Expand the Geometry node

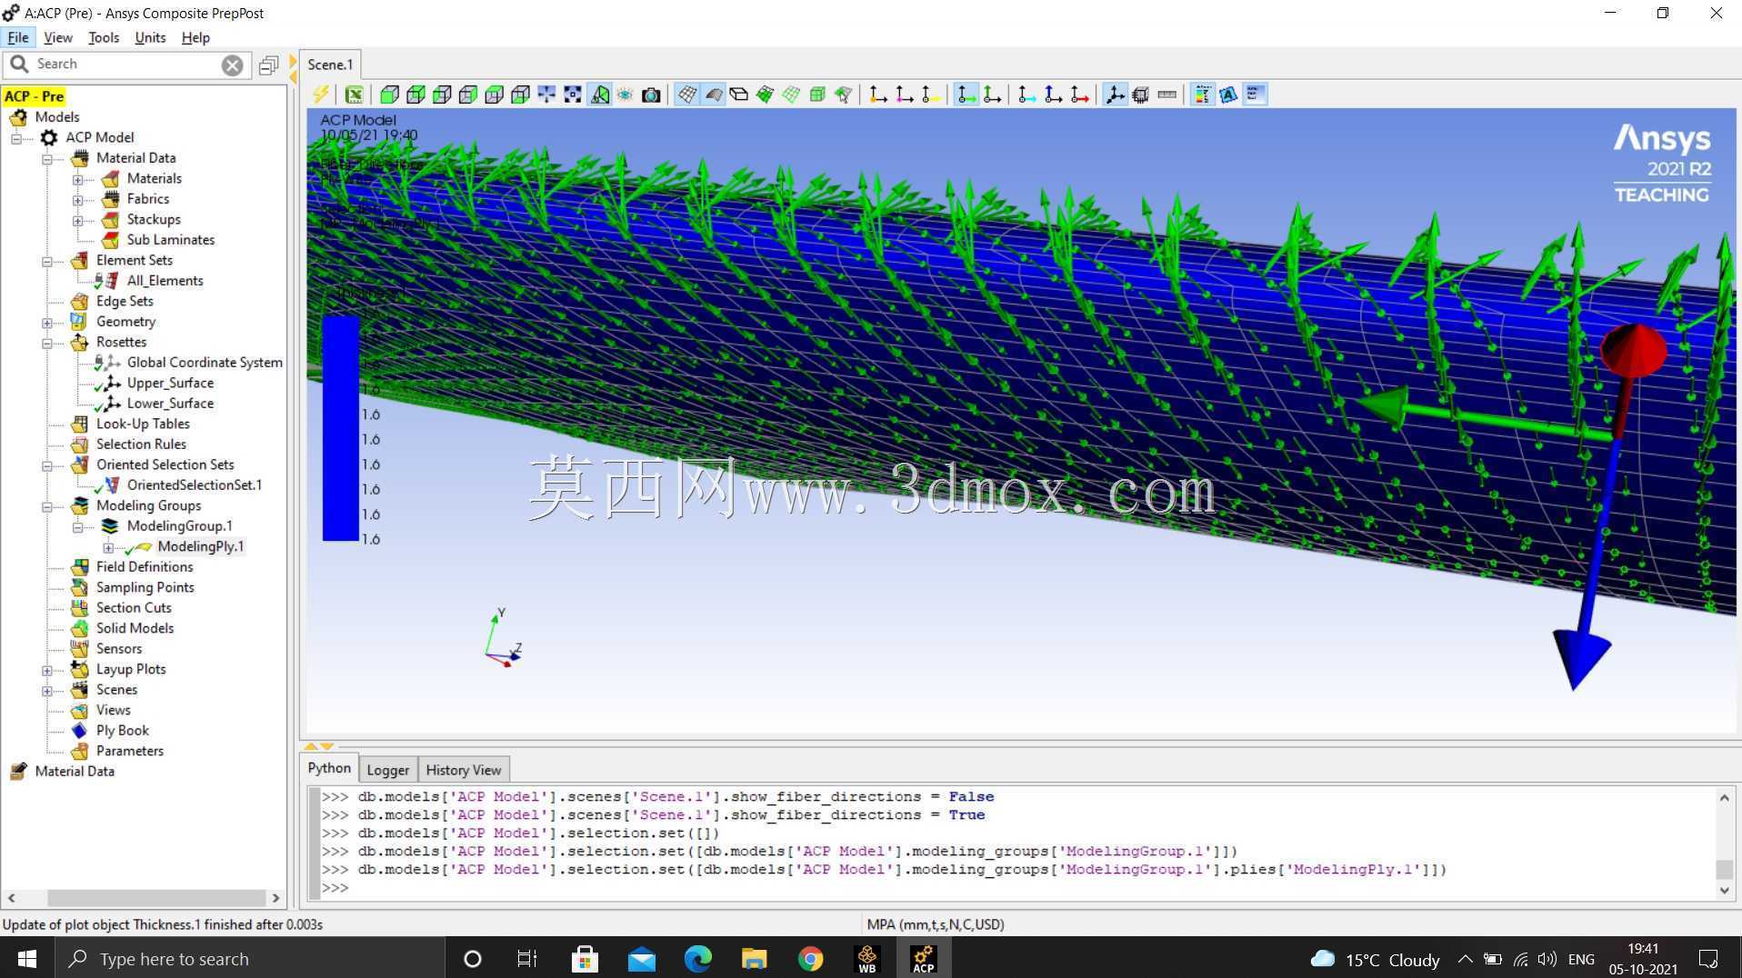(x=47, y=323)
